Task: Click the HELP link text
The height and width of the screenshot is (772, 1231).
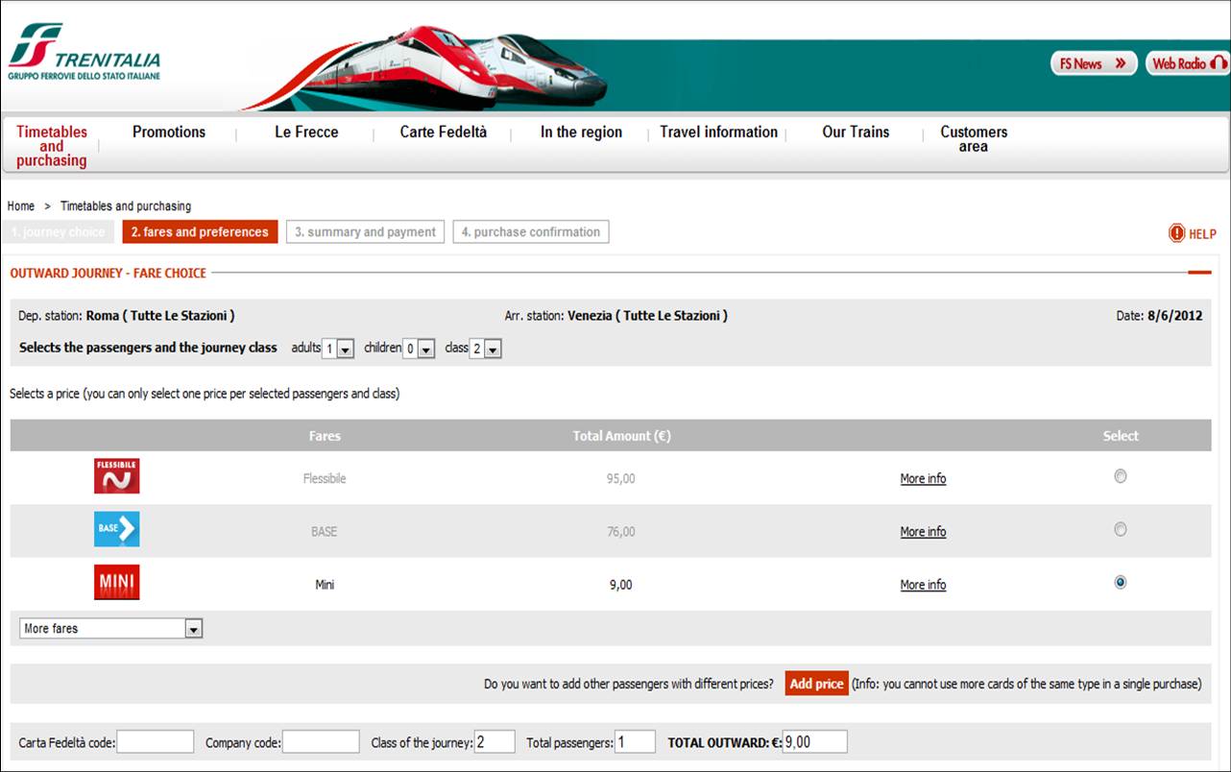Action: pyautogui.click(x=1202, y=234)
